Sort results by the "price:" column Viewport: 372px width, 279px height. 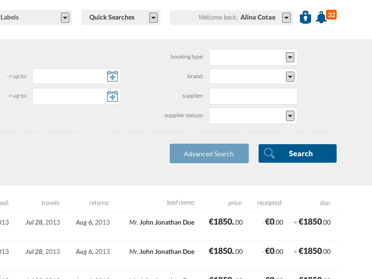[x=235, y=203]
